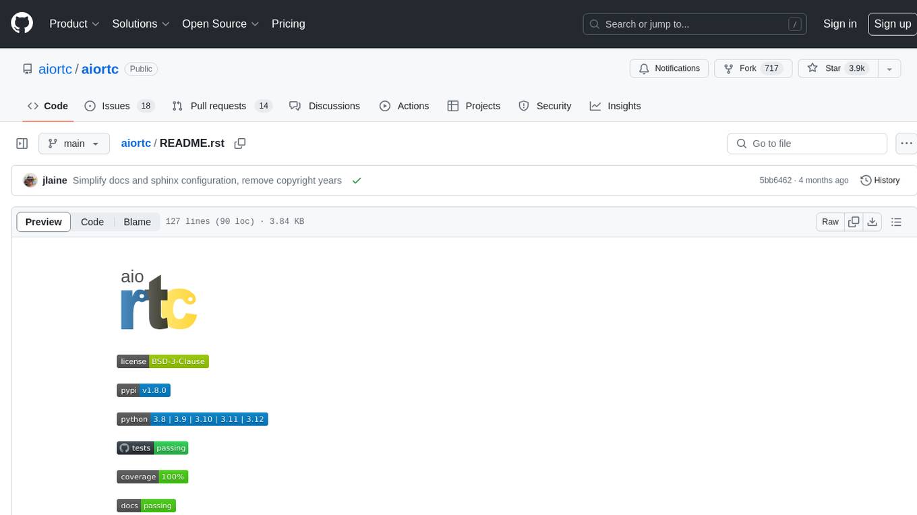View the Insights tab
917x515 pixels.
click(x=615, y=106)
